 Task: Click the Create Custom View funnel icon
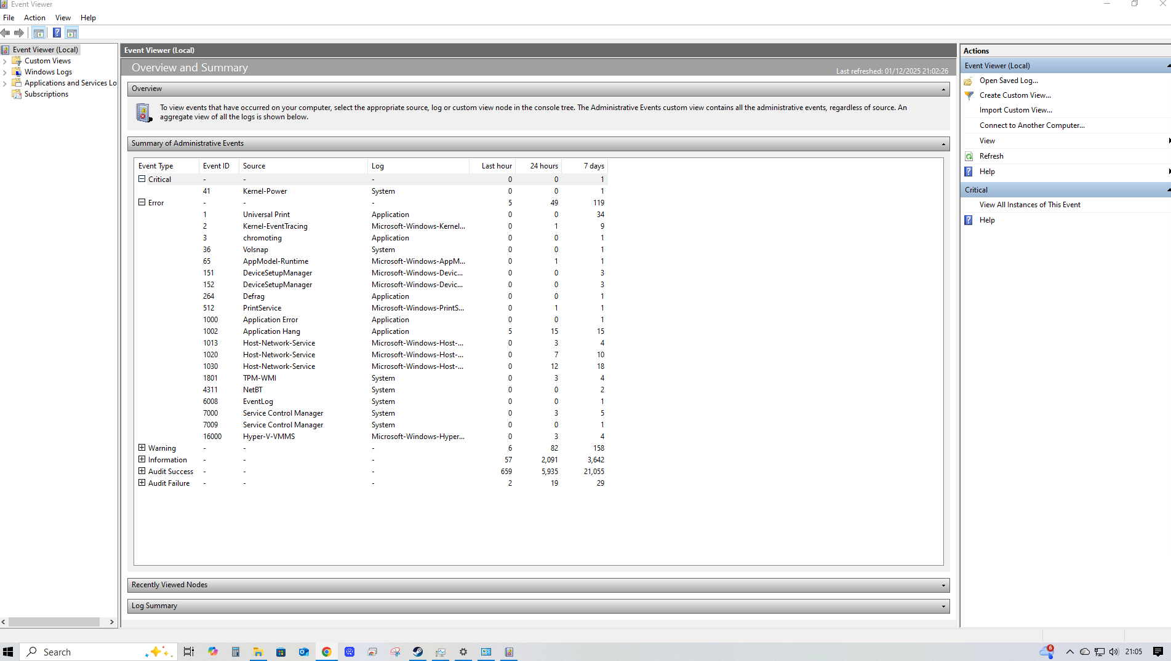[x=969, y=95]
